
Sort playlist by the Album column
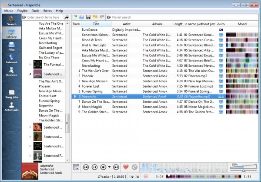(157, 24)
